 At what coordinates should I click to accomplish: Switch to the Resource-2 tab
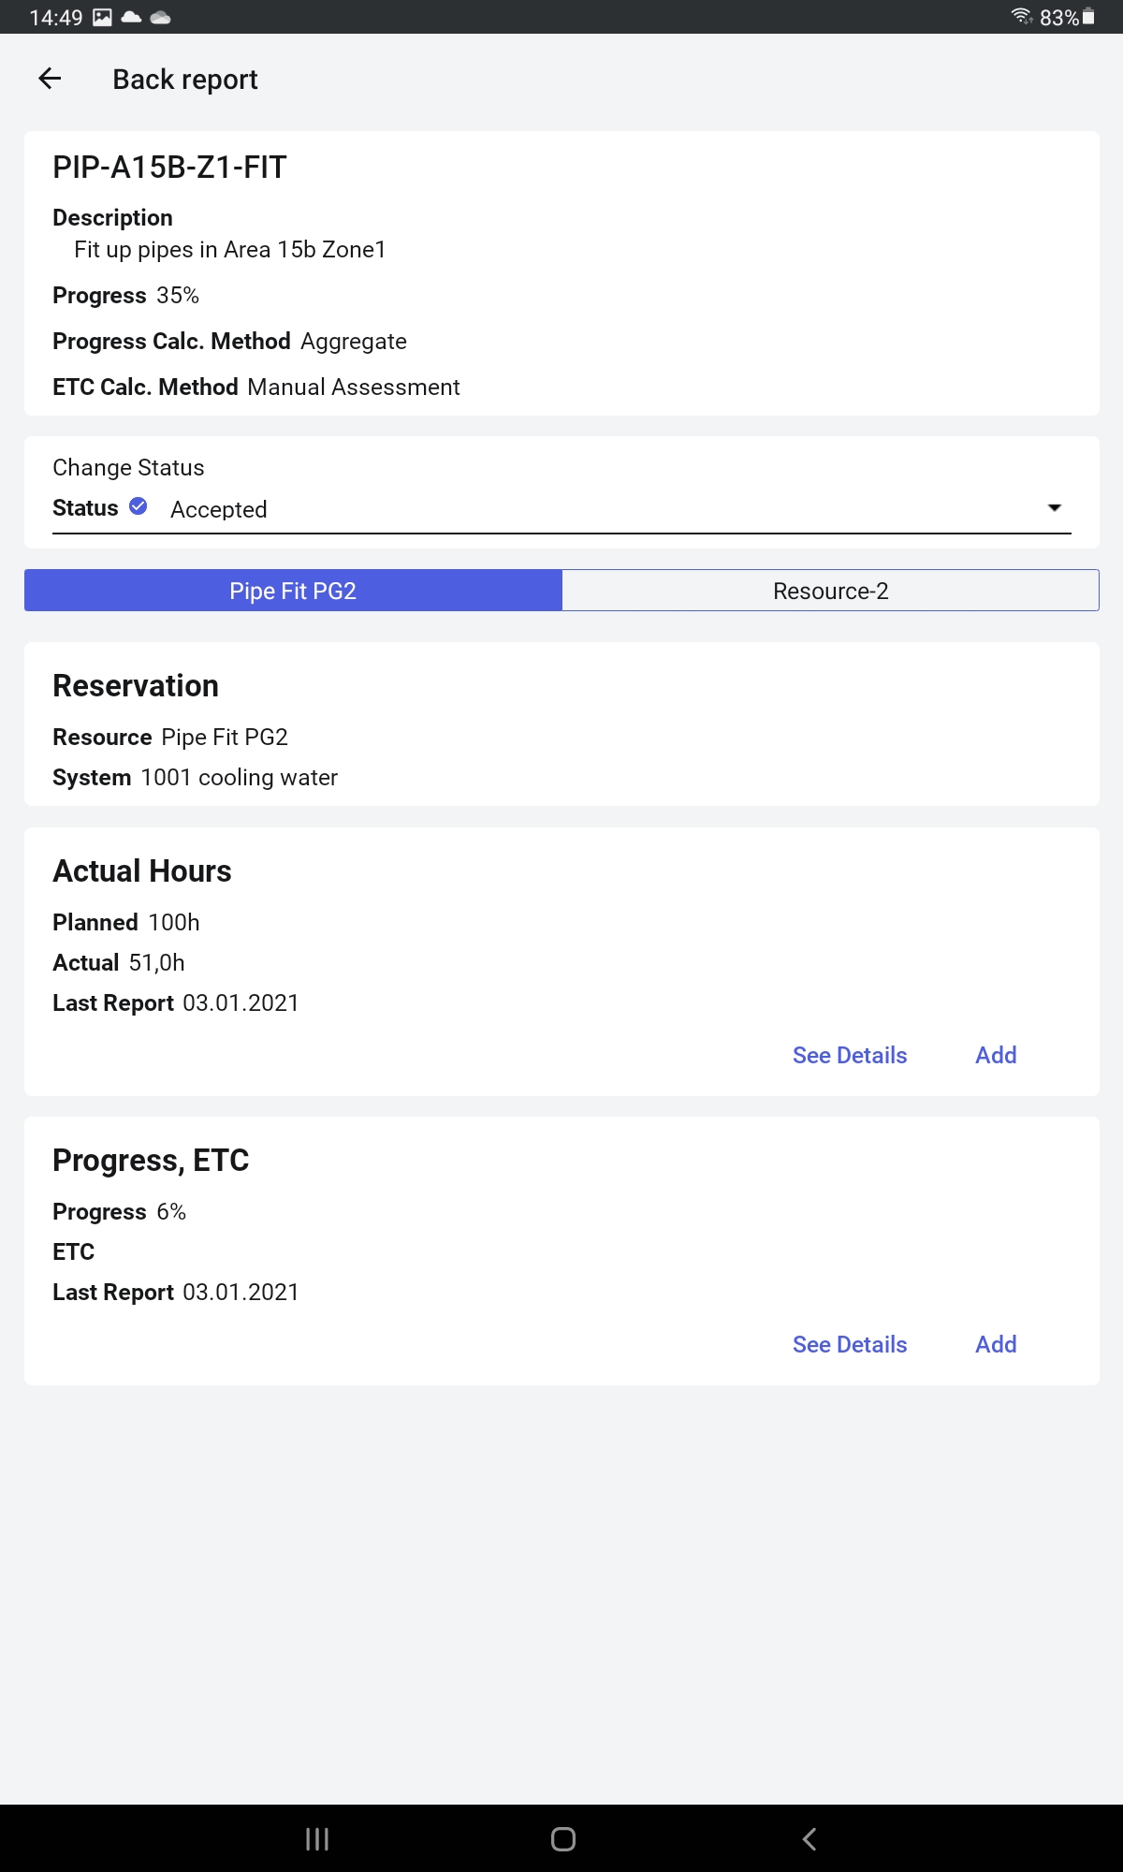(830, 591)
